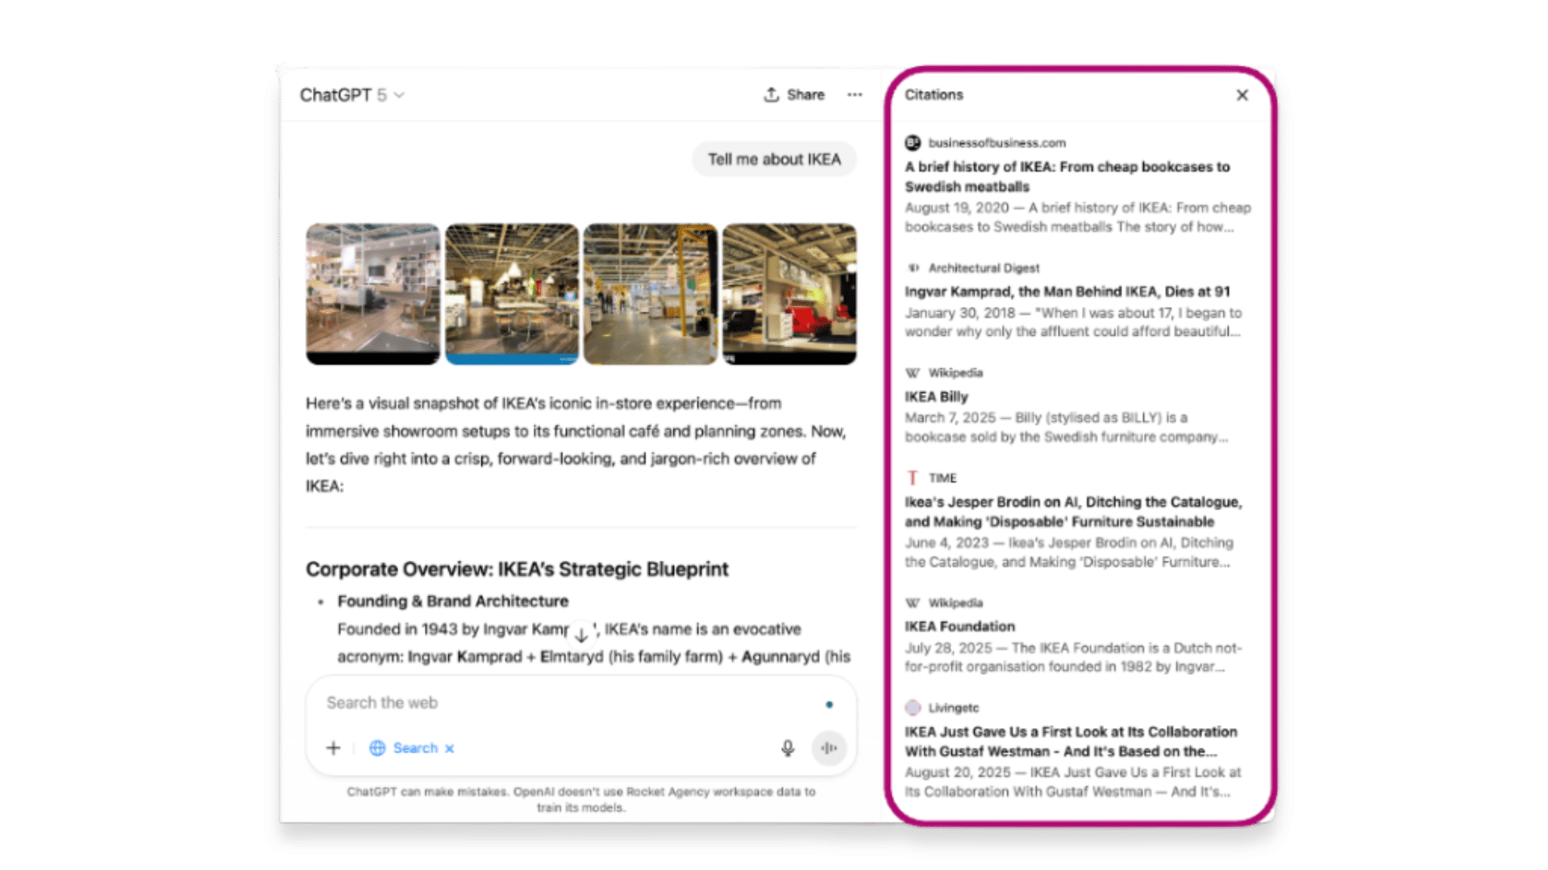Type in the Search the web field
This screenshot has width=1548, height=870.
point(564,702)
